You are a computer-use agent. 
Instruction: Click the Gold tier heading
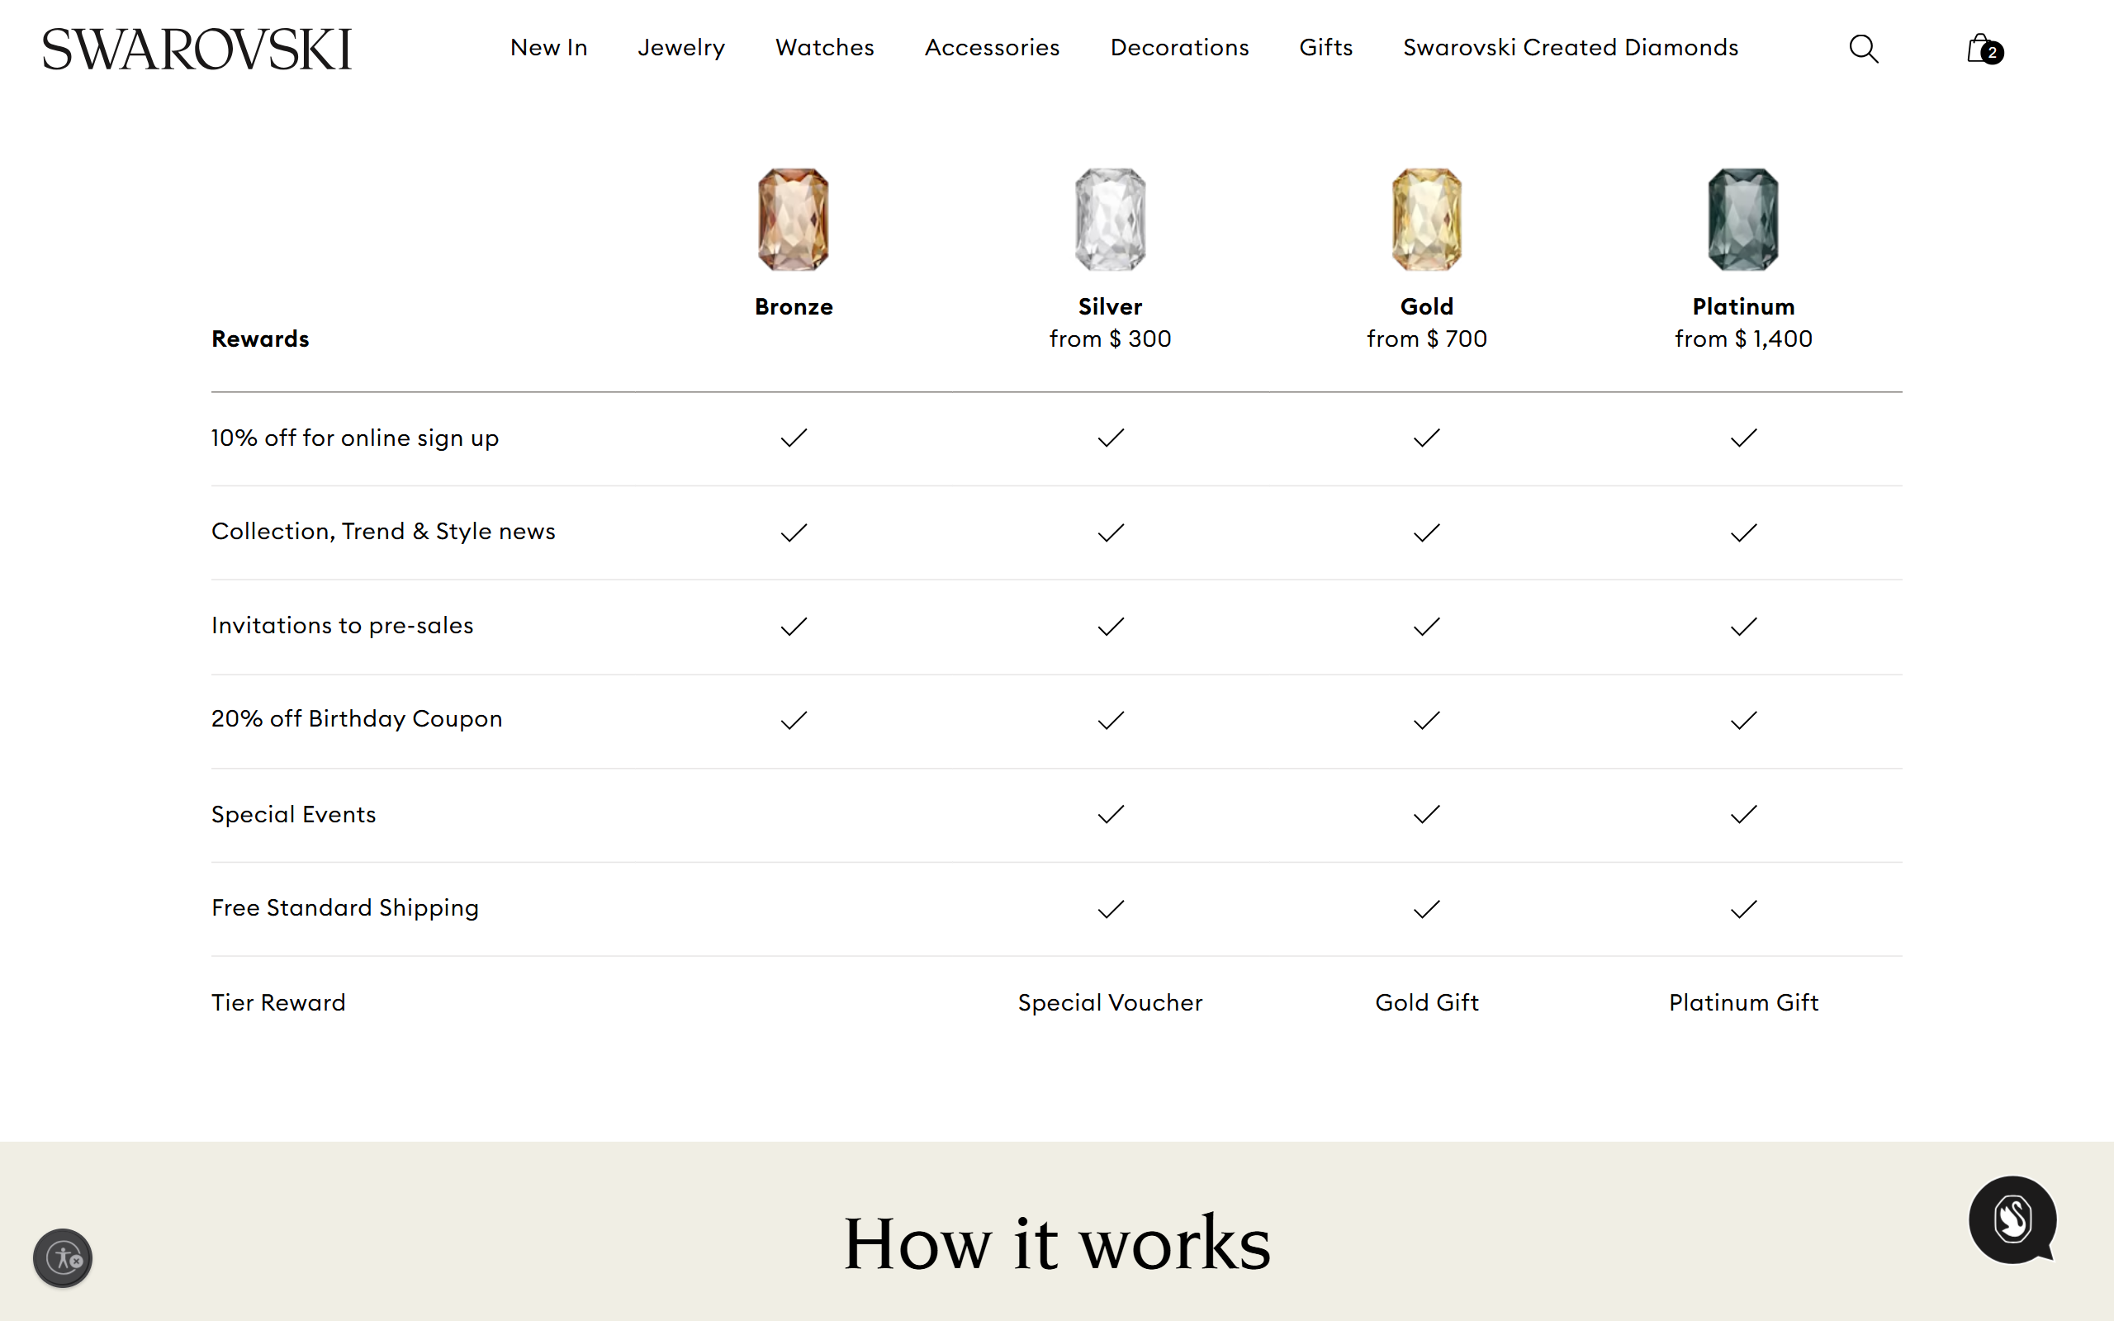pyautogui.click(x=1426, y=306)
